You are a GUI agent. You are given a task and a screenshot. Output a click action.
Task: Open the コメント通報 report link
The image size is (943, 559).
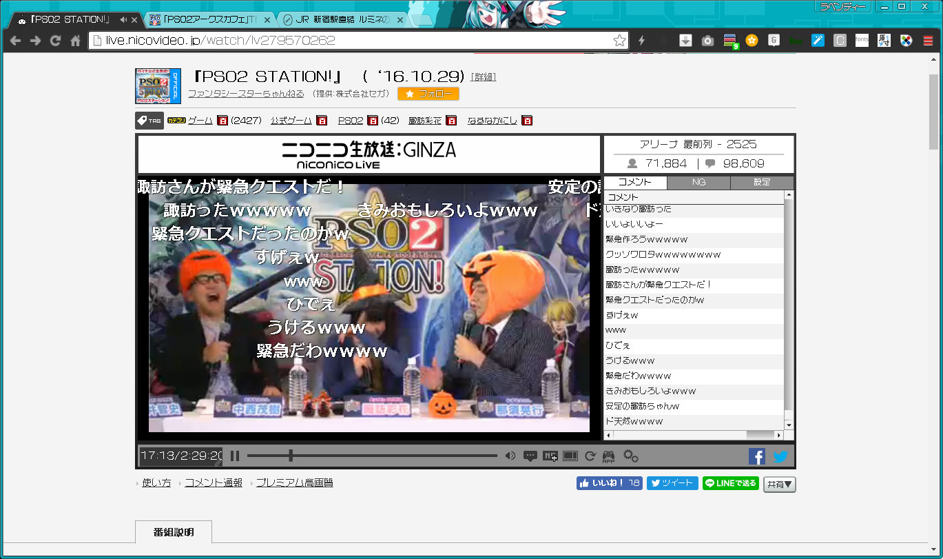tap(214, 483)
